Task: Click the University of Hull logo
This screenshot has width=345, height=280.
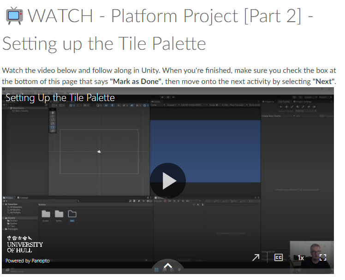Action: [x=25, y=244]
